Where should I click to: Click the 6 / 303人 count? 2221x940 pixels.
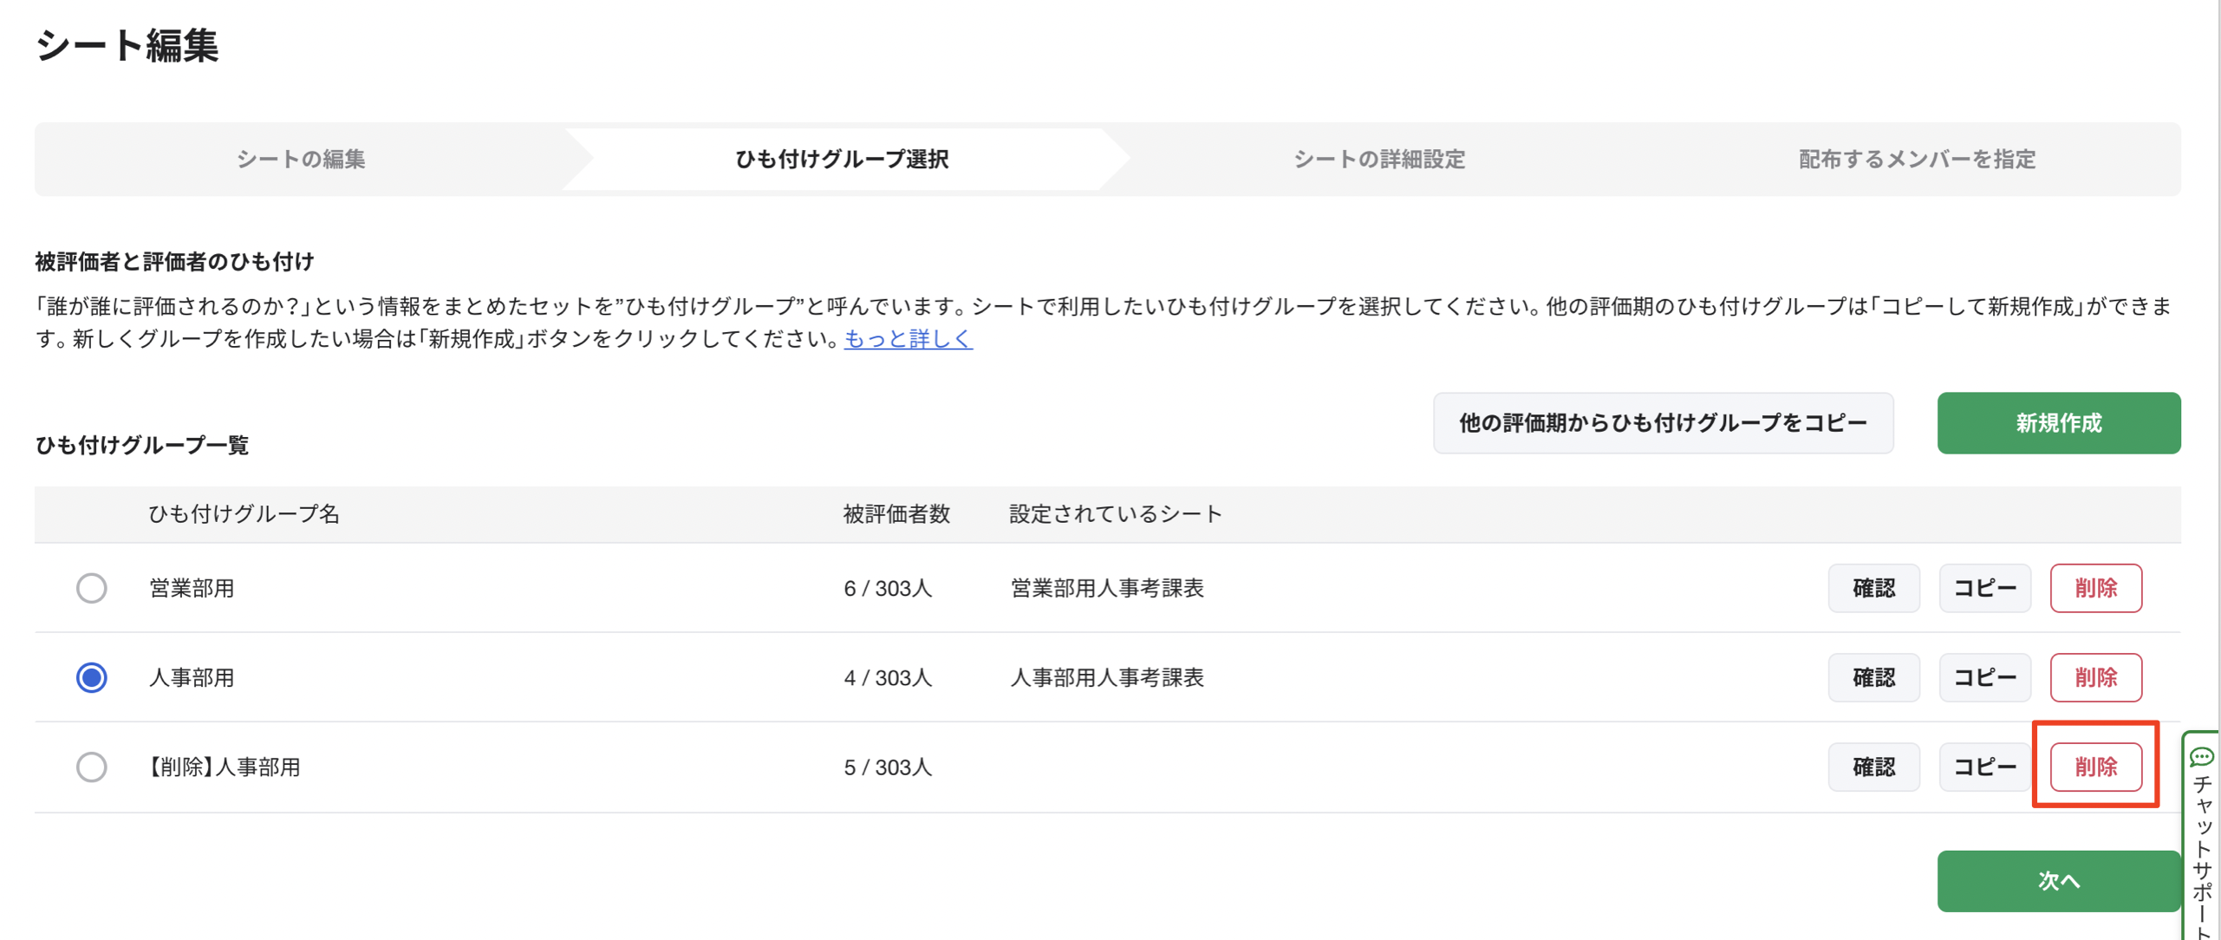coord(888,589)
